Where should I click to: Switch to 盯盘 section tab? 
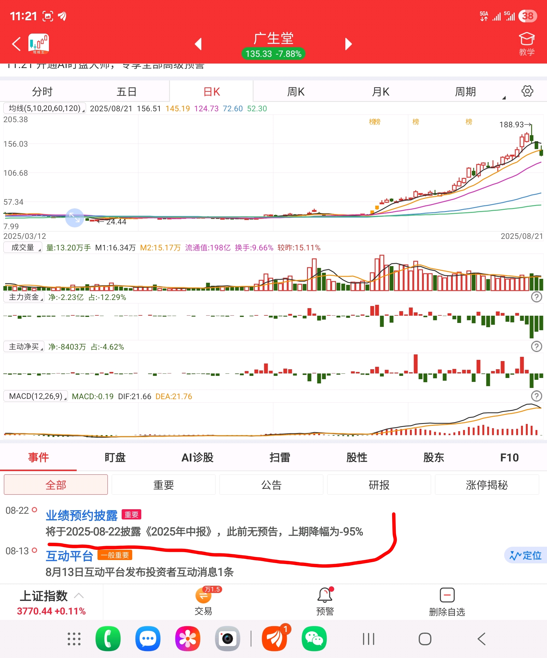pyautogui.click(x=115, y=458)
